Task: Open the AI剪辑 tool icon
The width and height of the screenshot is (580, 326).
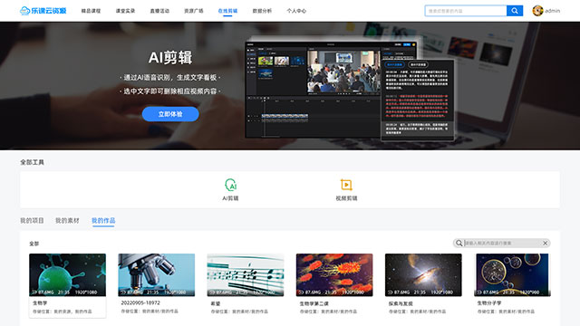Action: point(230,185)
